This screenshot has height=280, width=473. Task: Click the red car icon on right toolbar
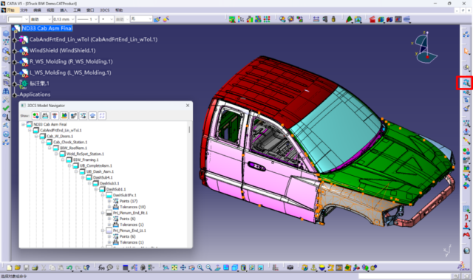(x=466, y=235)
